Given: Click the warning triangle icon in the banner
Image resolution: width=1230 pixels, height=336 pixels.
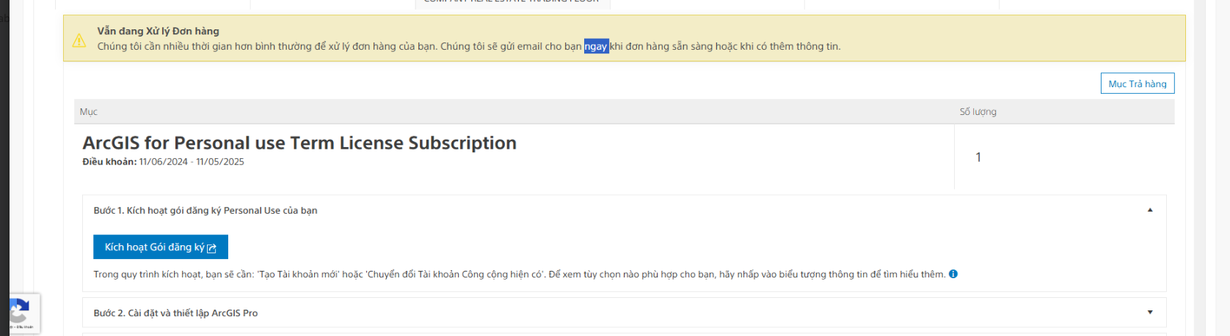Looking at the screenshot, I should (79, 40).
